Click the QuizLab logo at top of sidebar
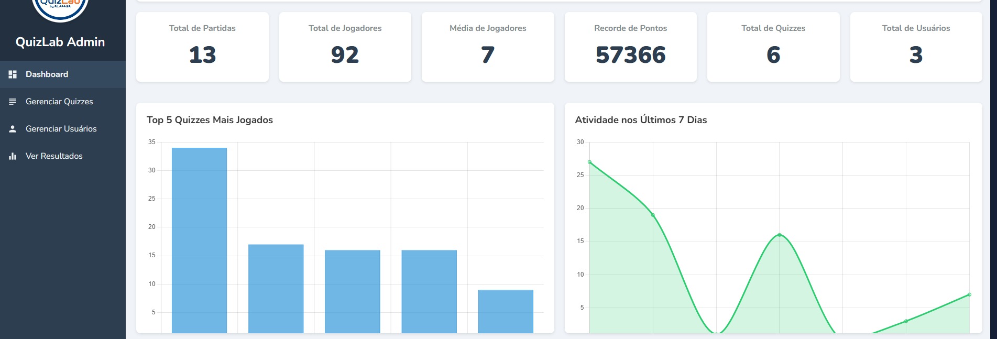 (x=60, y=7)
